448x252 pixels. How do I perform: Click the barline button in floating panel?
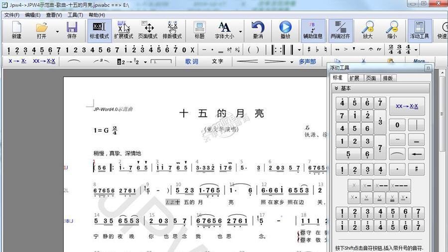point(416,125)
